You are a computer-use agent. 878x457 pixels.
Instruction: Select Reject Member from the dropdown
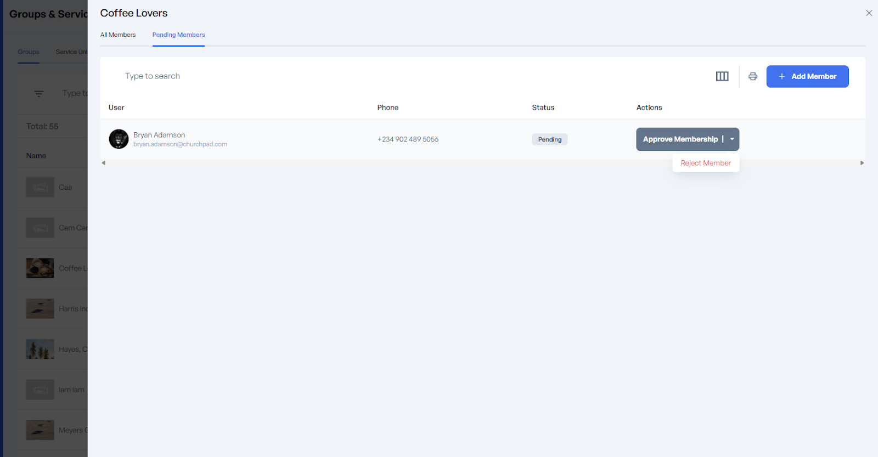pos(706,163)
